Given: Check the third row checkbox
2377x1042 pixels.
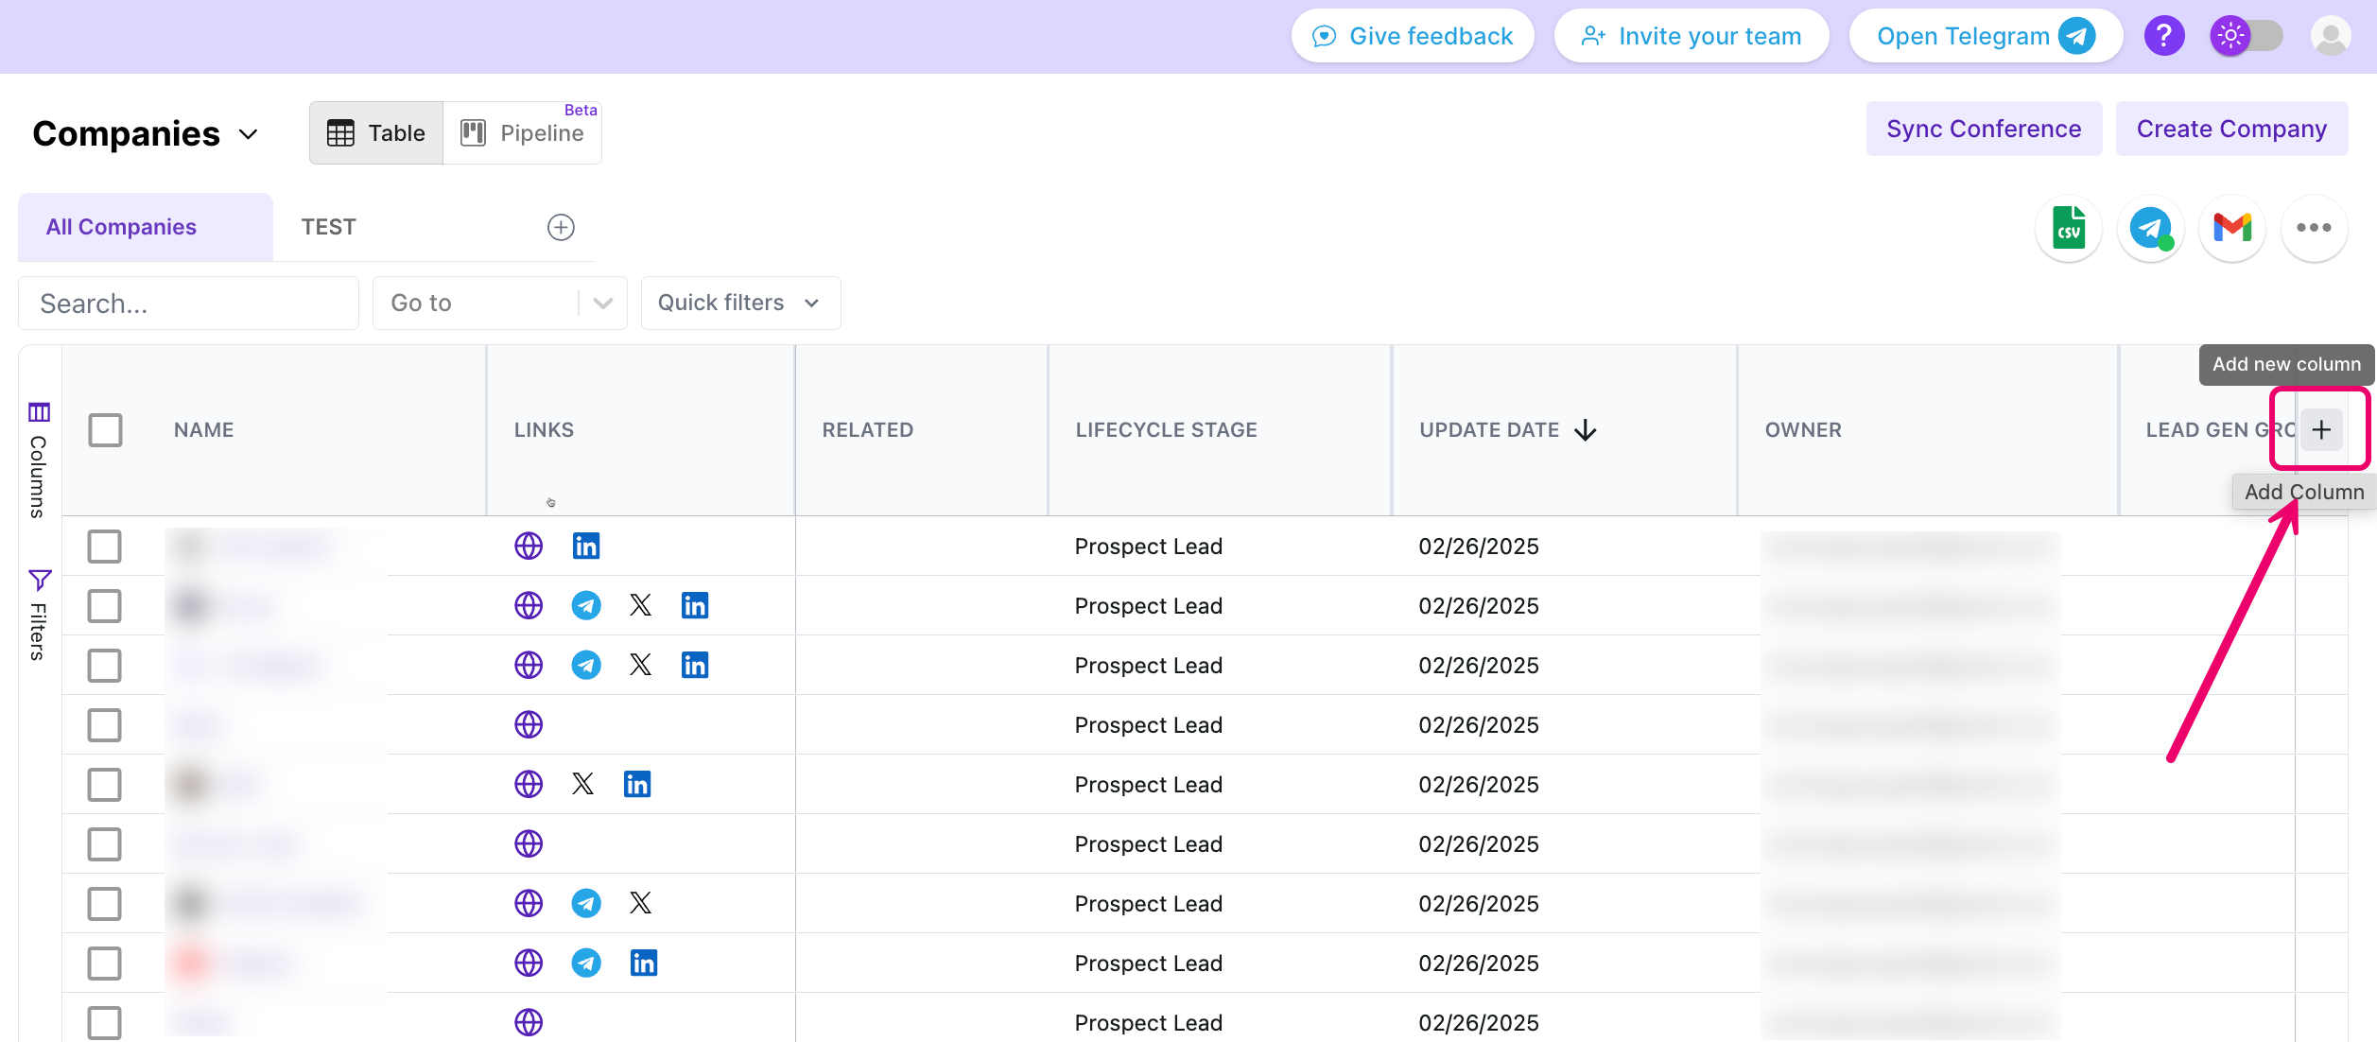Looking at the screenshot, I should [104, 665].
